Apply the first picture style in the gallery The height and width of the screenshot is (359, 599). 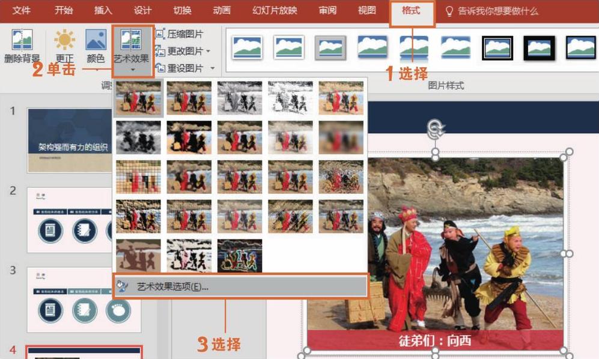coord(247,47)
